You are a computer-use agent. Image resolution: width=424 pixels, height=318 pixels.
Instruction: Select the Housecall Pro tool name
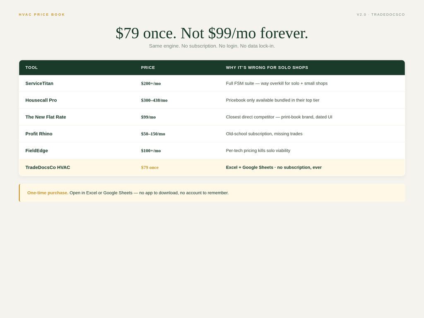pyautogui.click(x=41, y=100)
